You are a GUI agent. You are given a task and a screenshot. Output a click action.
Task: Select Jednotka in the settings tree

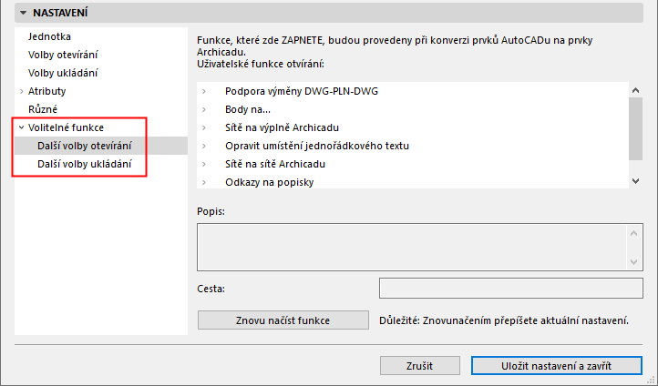click(x=50, y=36)
